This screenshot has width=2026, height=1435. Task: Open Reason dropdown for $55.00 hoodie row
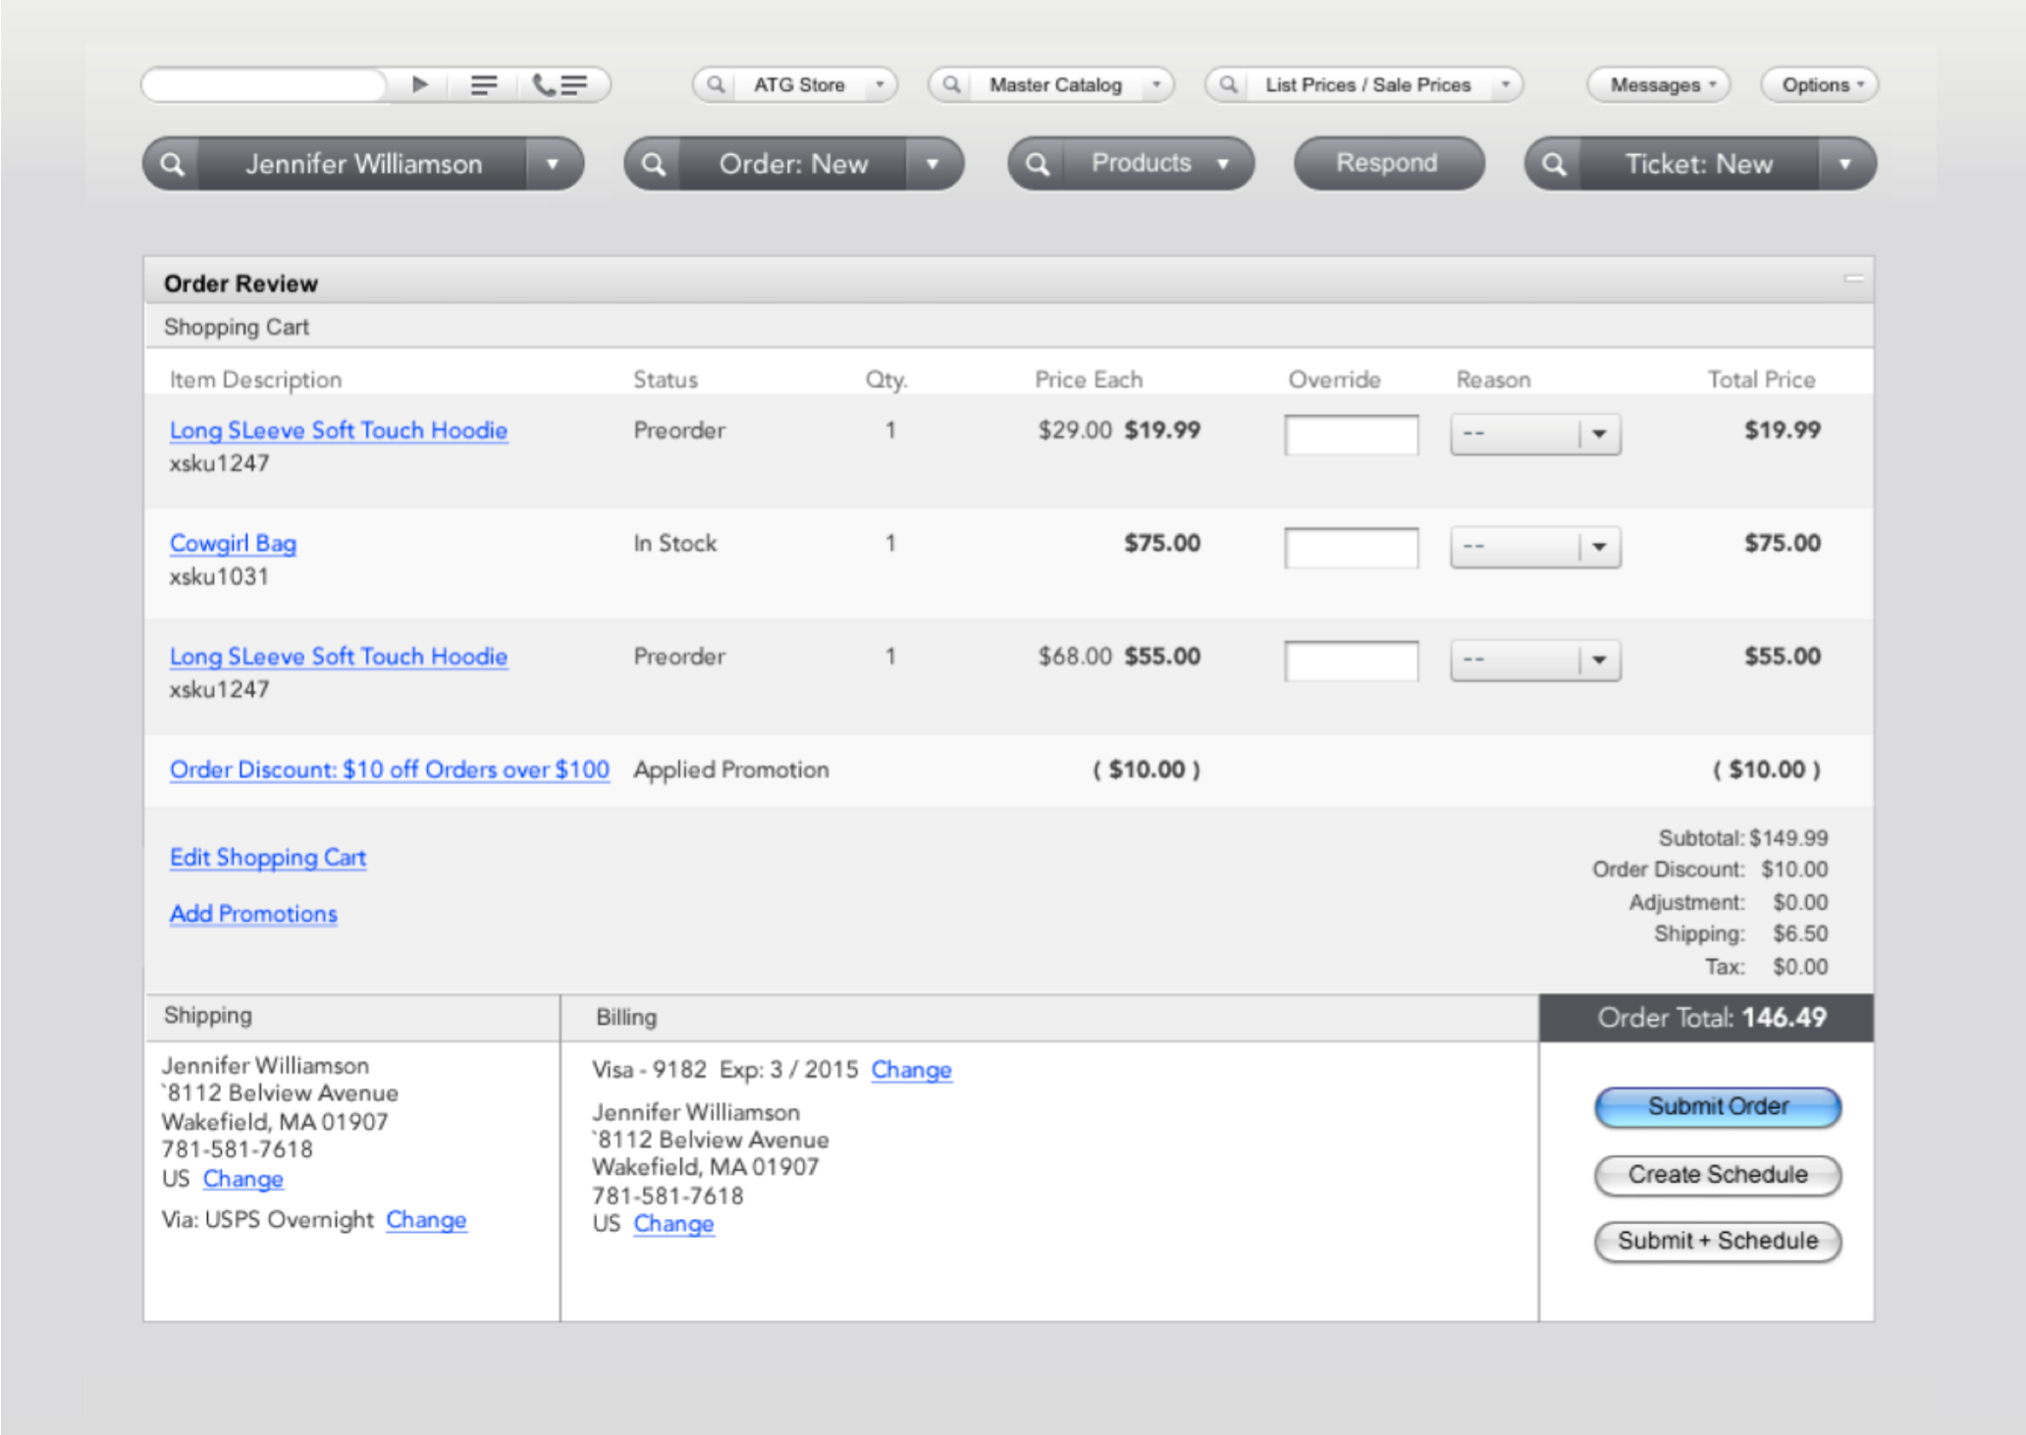[x=1535, y=660]
